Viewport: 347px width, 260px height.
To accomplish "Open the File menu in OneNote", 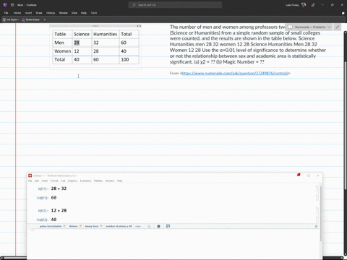I will [7, 13].
